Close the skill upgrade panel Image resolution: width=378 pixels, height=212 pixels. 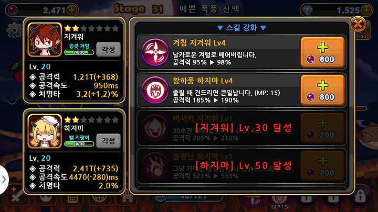358,24
